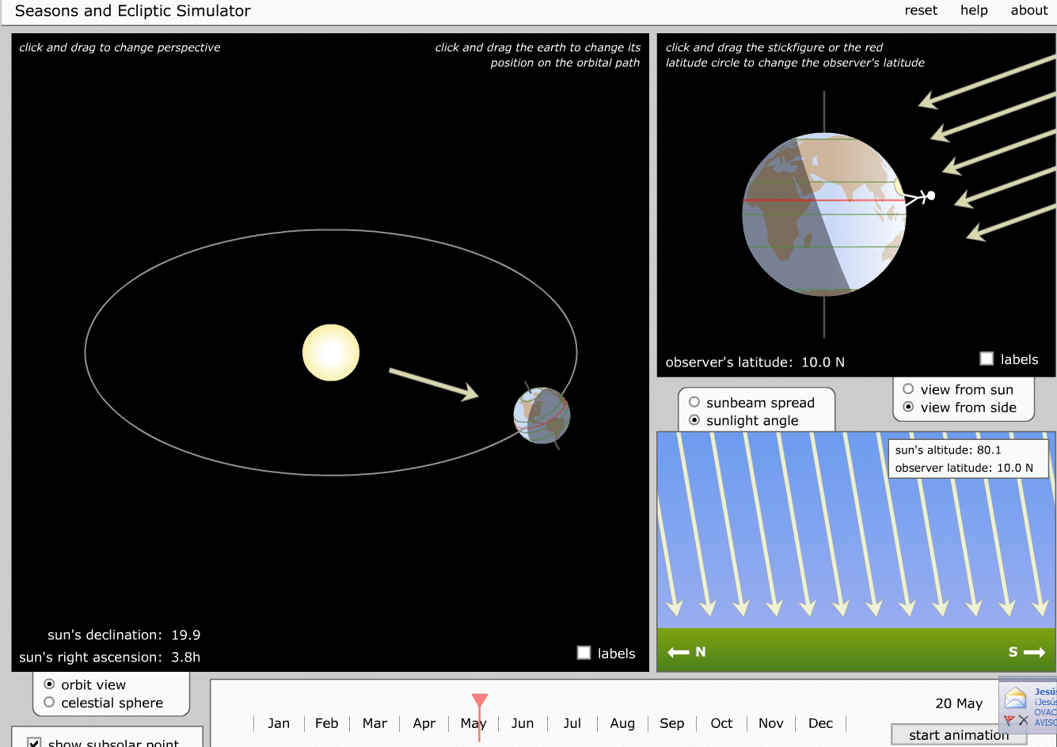
Task: Open the about item in the top bar
Action: pyautogui.click(x=1028, y=10)
